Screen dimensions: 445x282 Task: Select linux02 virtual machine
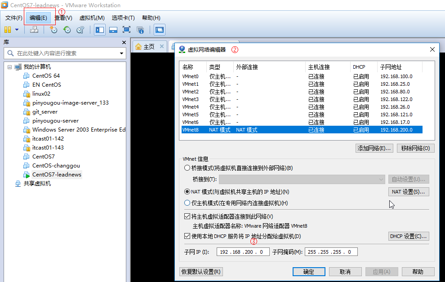coord(41,94)
